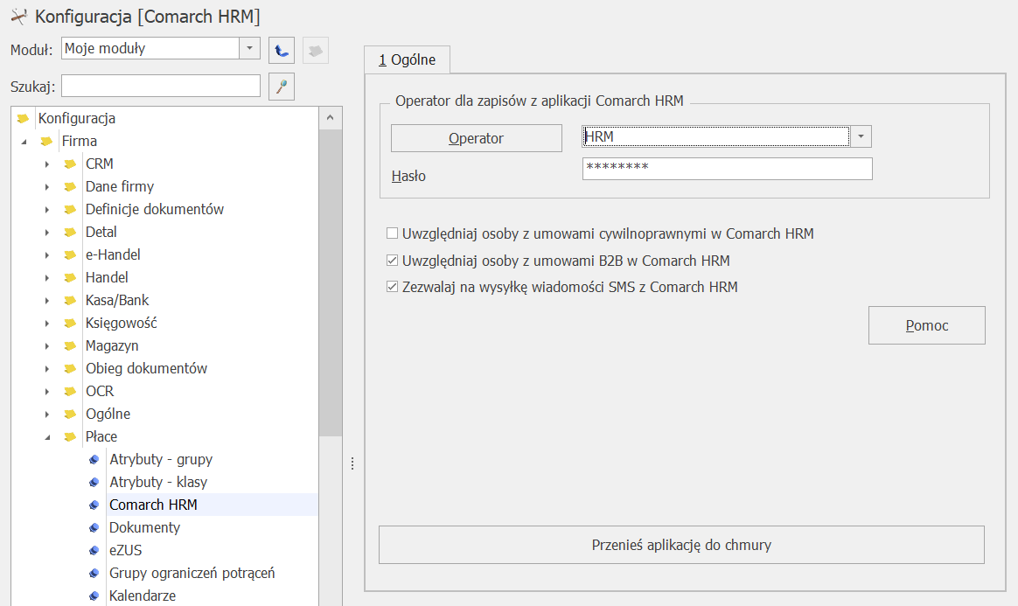Click the Pomoc button

click(926, 325)
